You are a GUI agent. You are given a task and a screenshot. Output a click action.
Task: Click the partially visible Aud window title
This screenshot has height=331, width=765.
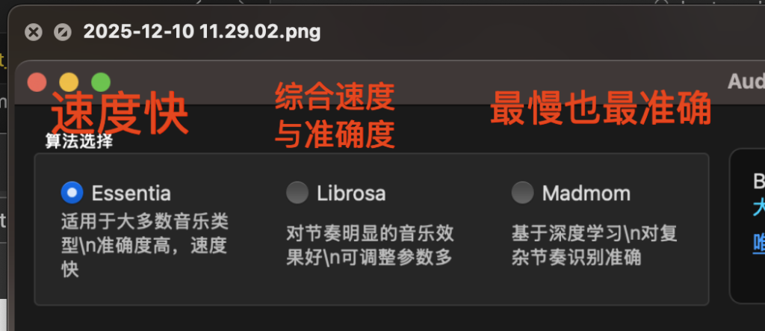(x=746, y=81)
